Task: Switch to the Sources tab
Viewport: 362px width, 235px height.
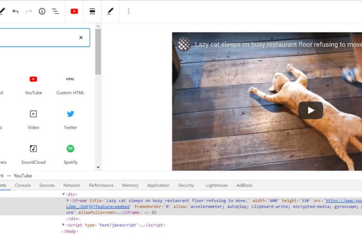Action: (47, 185)
